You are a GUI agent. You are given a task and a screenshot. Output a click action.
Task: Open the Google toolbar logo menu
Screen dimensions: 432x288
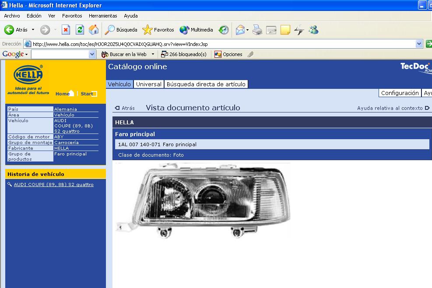tap(15, 54)
